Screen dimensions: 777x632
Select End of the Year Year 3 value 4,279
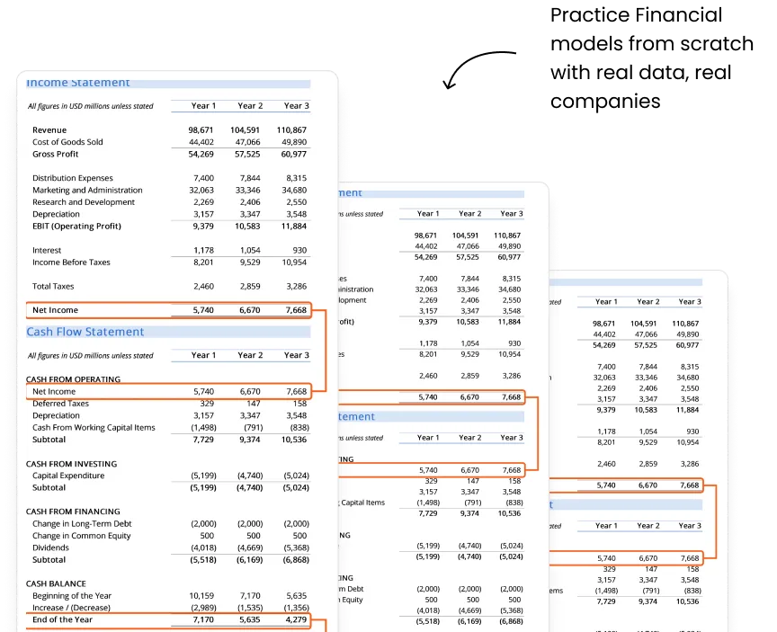pos(296,619)
